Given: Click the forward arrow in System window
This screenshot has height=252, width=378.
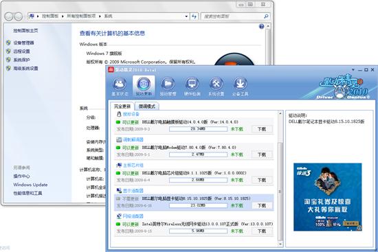Looking at the screenshot, I should click(19, 16).
